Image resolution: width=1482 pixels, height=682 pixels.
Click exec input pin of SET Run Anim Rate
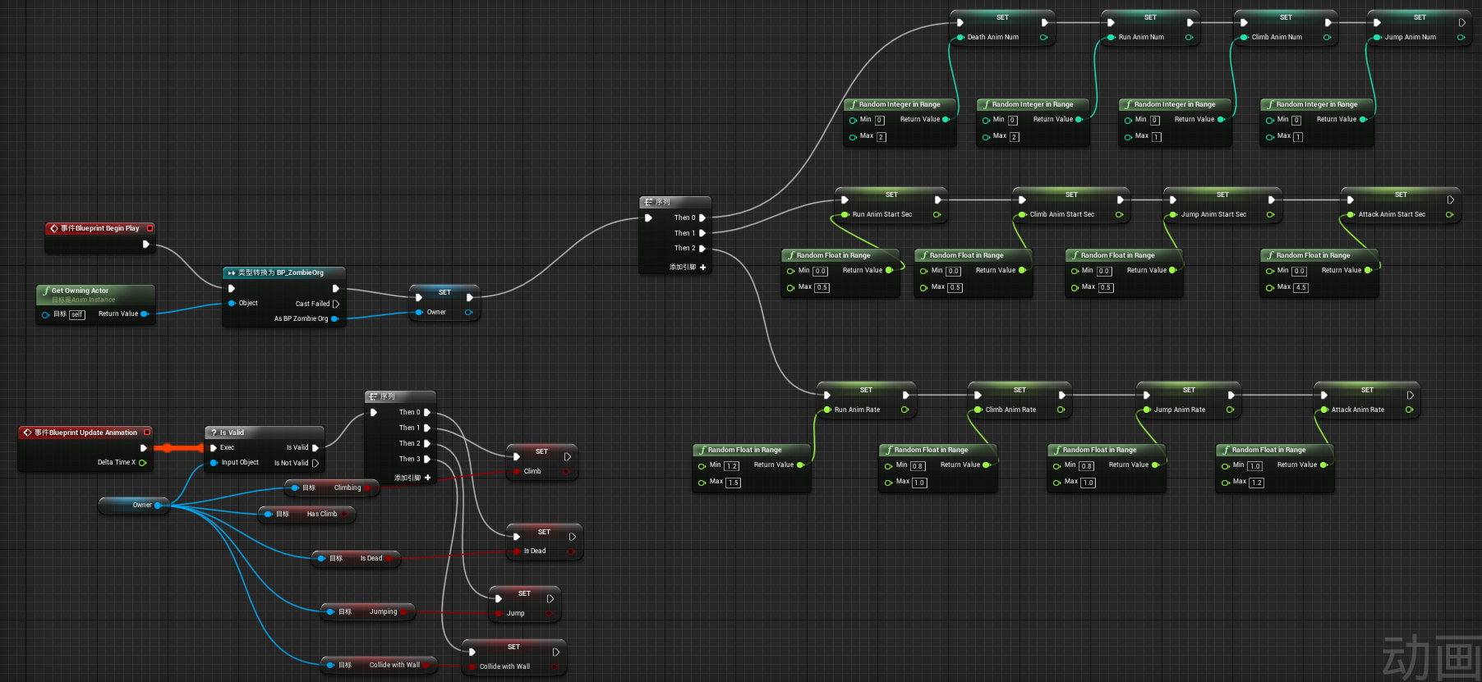pos(826,395)
